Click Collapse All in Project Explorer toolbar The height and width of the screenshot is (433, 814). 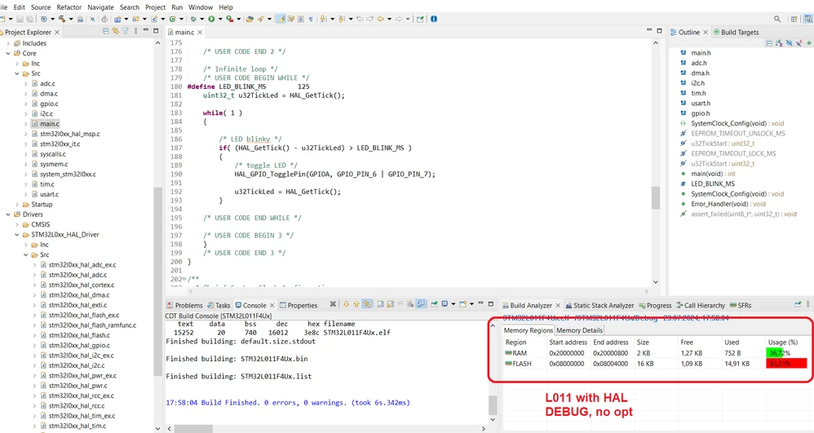pos(106,32)
